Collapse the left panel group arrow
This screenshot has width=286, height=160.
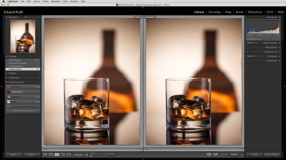click(1, 87)
